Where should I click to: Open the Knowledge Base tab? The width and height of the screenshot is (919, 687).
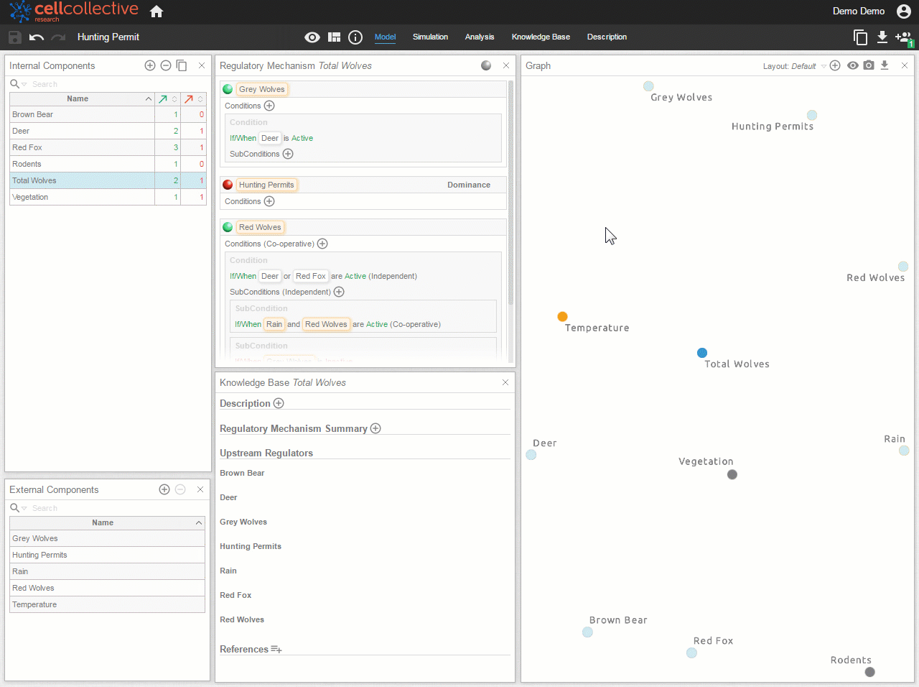541,37
